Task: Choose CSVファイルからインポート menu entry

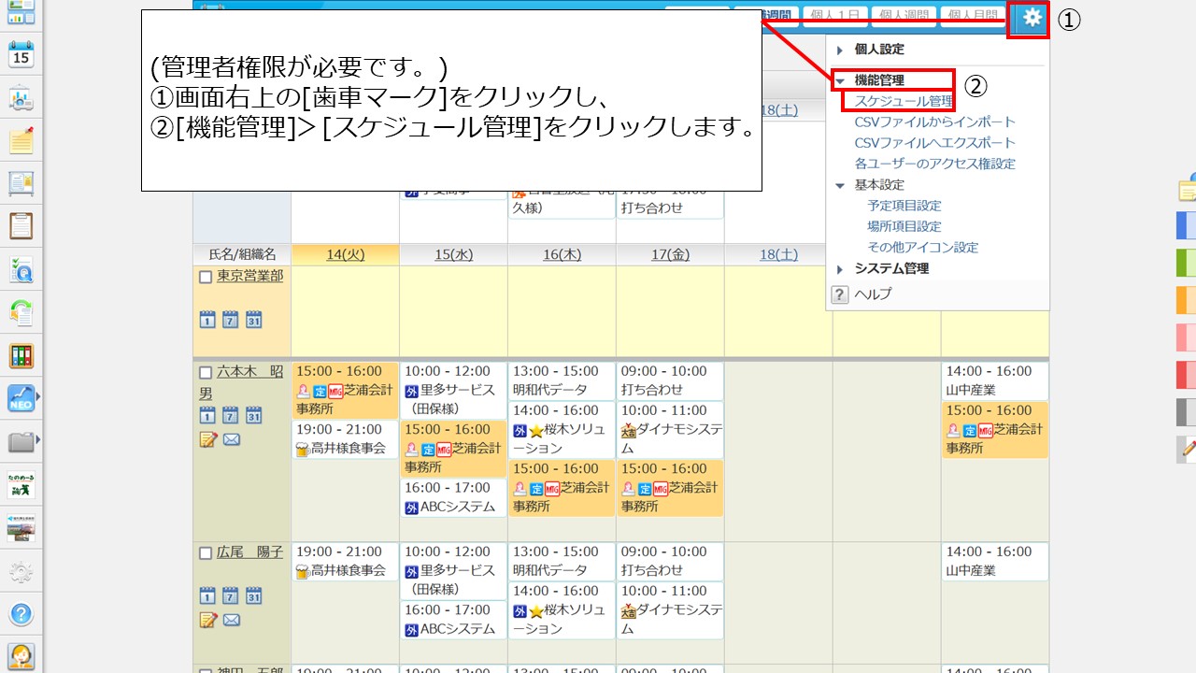Action: point(934,122)
